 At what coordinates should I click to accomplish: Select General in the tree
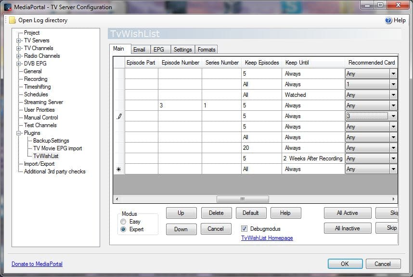33,71
